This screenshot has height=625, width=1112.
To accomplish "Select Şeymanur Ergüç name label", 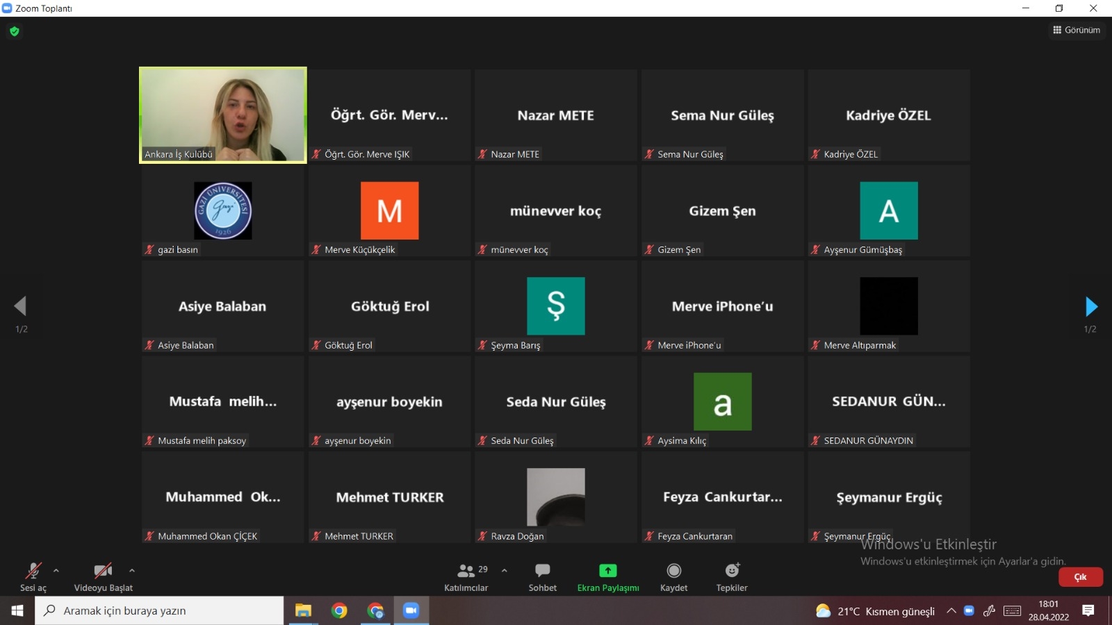I will pos(857,536).
